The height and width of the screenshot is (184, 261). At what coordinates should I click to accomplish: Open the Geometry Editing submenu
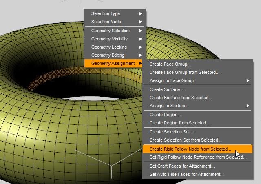click(115, 55)
